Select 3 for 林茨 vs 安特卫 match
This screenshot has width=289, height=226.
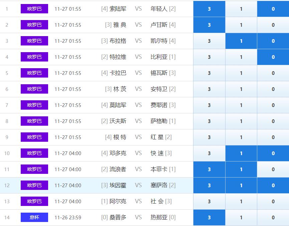[209, 89]
